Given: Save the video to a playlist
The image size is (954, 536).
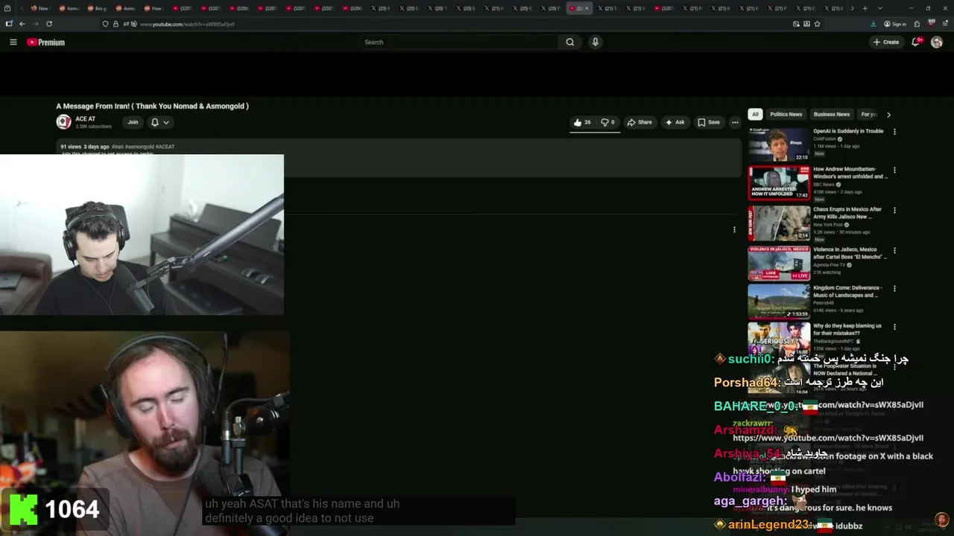Looking at the screenshot, I should click(708, 122).
